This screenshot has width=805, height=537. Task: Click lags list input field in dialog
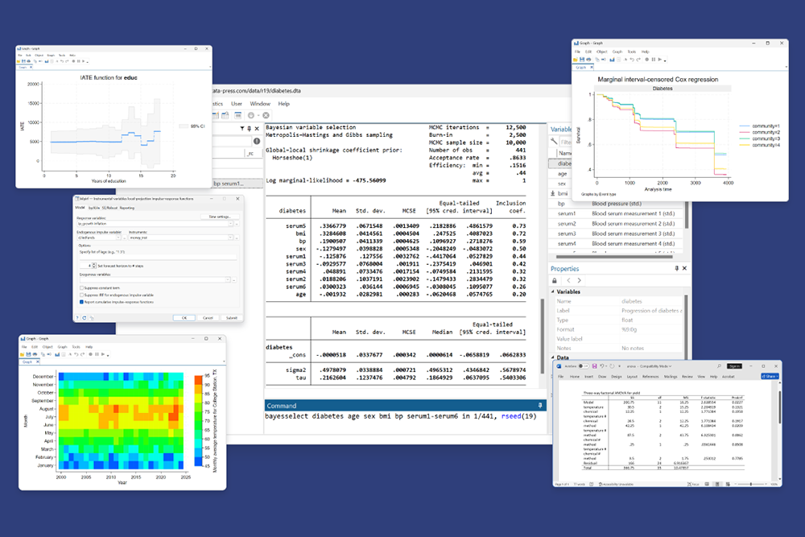pyautogui.click(x=158, y=257)
